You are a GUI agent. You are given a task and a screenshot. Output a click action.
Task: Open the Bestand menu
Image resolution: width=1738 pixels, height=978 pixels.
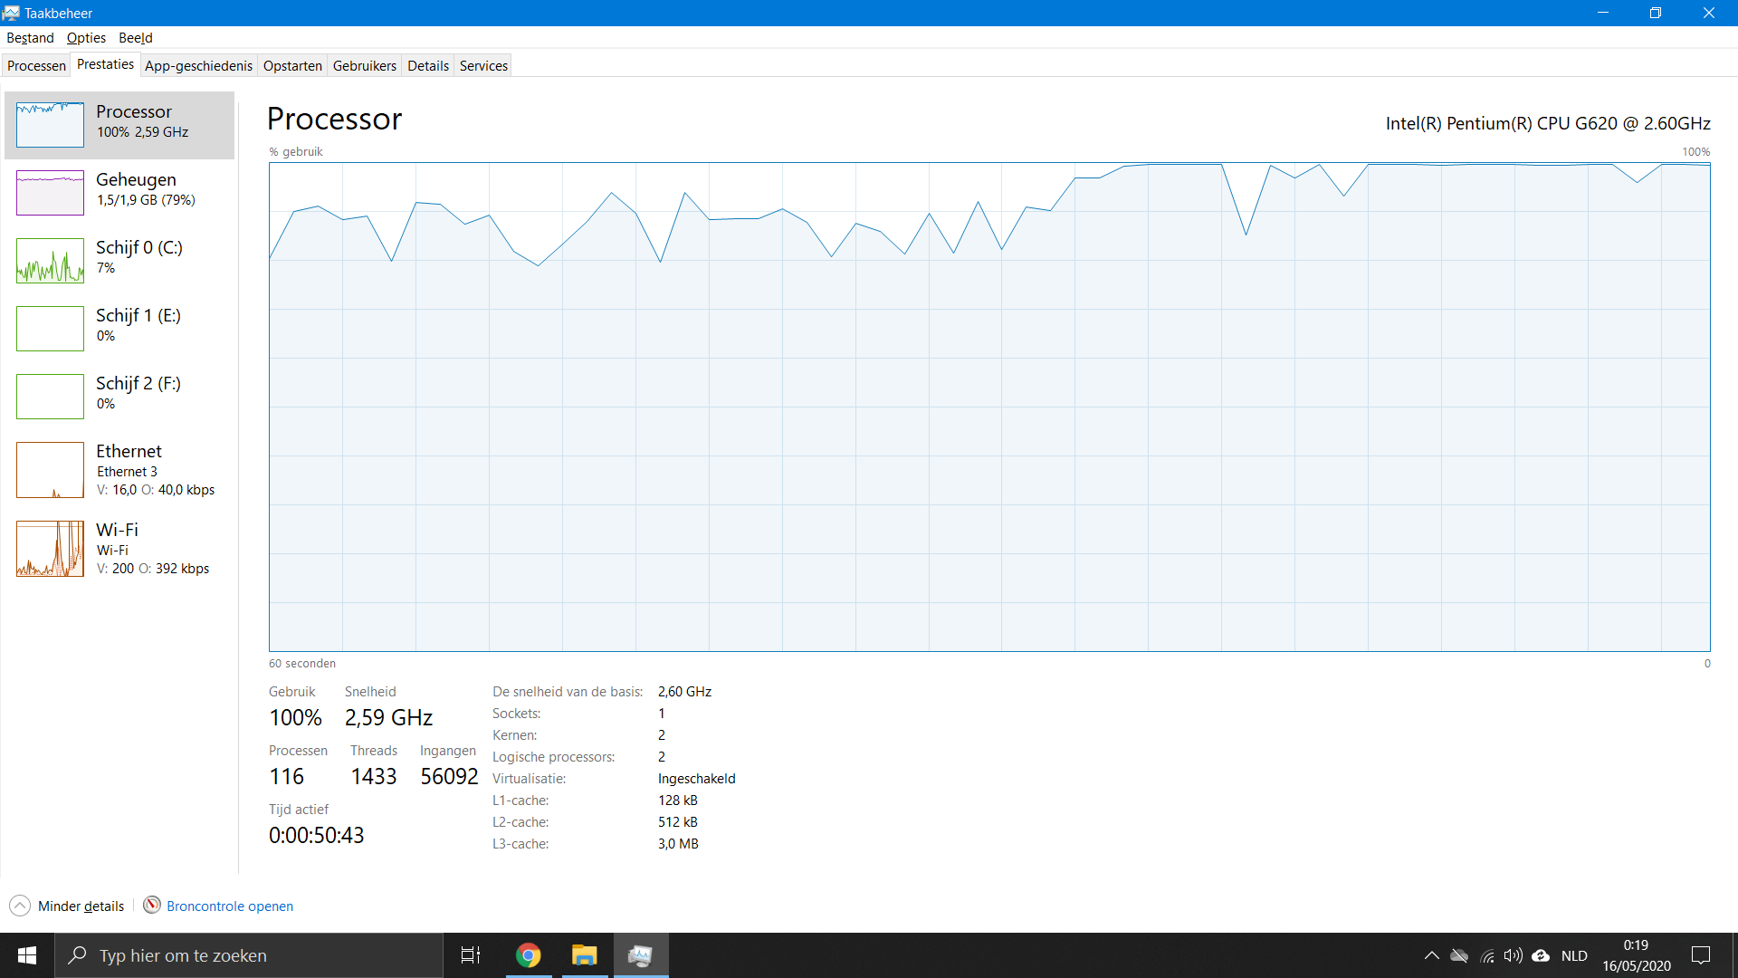pyautogui.click(x=30, y=38)
